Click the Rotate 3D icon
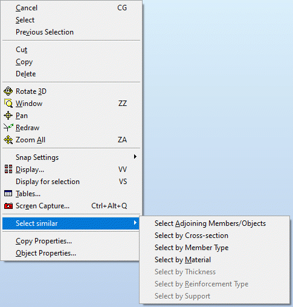Viewport: 293px width, 307px height. tap(8, 91)
